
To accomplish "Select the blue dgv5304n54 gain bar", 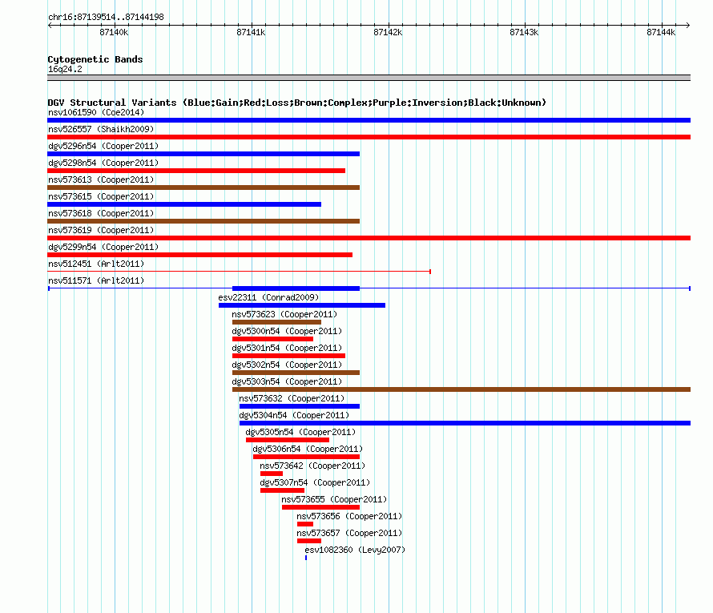I will coord(465,423).
